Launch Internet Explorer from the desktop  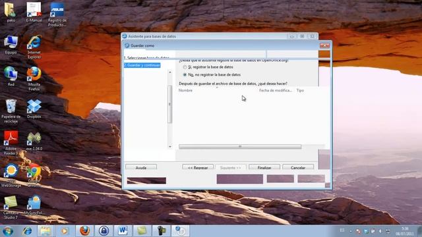point(34,47)
